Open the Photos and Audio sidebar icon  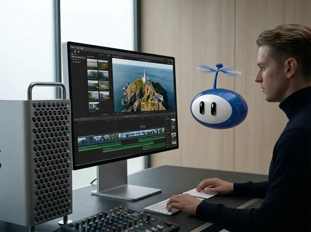pyautogui.click(x=75, y=51)
